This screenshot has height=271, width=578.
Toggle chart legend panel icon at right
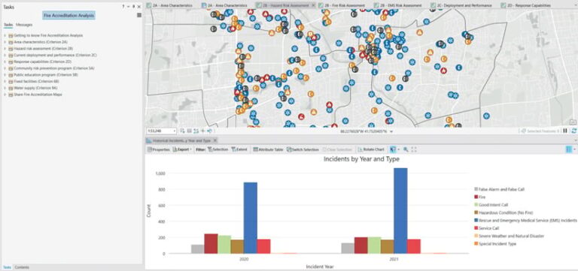(569, 149)
